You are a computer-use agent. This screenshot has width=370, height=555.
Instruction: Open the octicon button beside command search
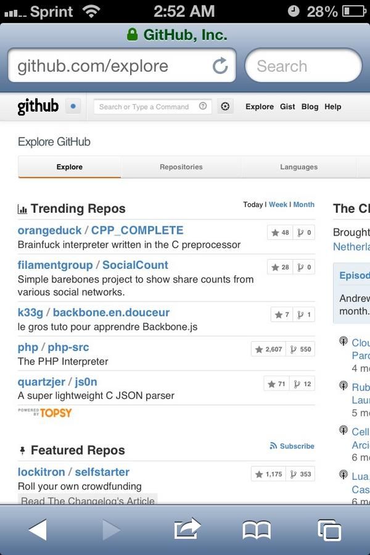[225, 106]
